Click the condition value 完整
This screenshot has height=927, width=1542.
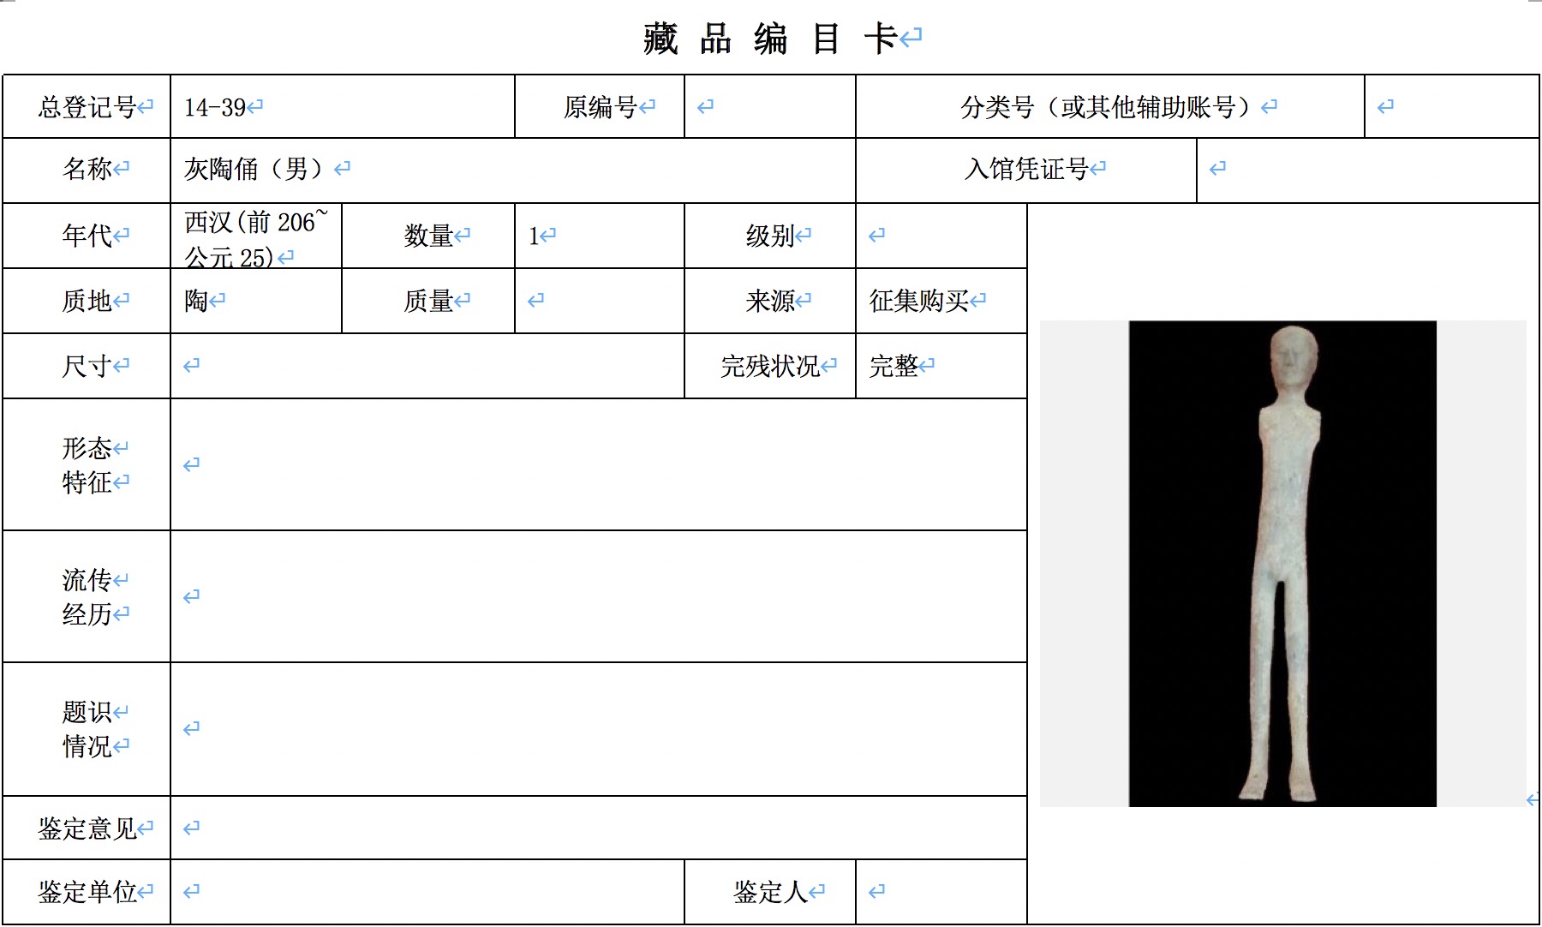point(894,366)
